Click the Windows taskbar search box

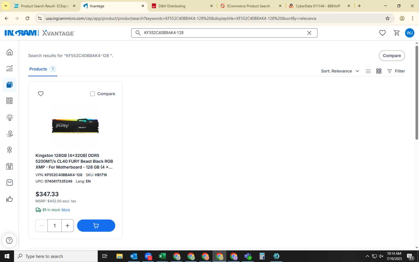point(56,256)
